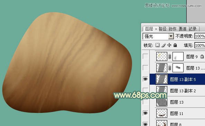The width and height of the screenshot is (205, 126).
Task: Toggle visibility of layer 图层 13
Action: click(146, 102)
